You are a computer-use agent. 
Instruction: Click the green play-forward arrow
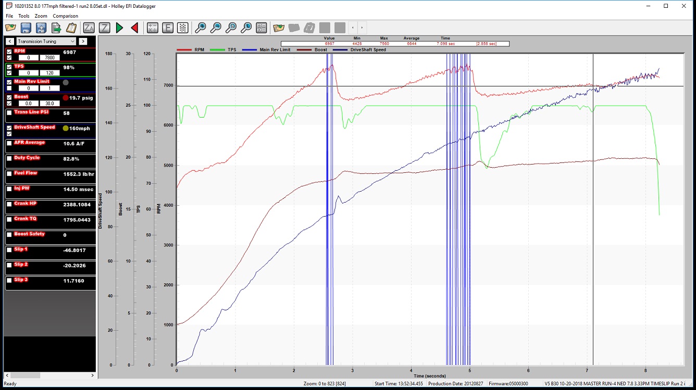tap(119, 28)
